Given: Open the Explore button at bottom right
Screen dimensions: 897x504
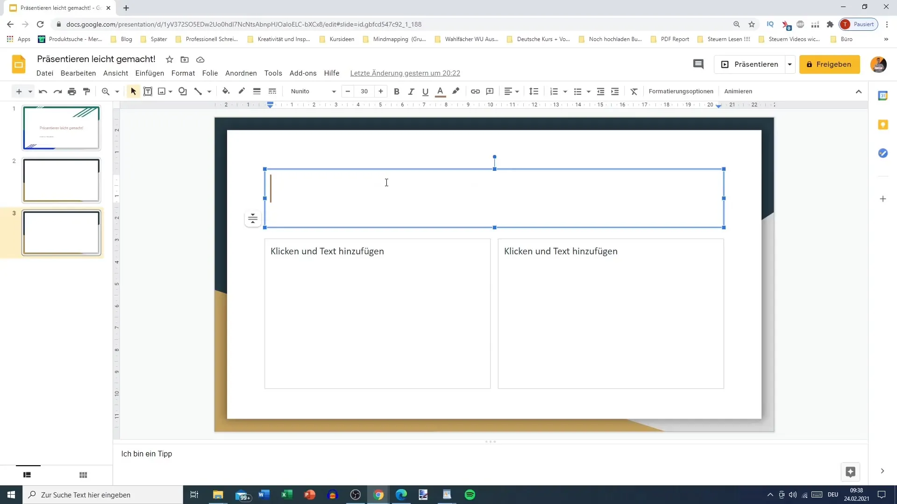Looking at the screenshot, I should coord(850,472).
